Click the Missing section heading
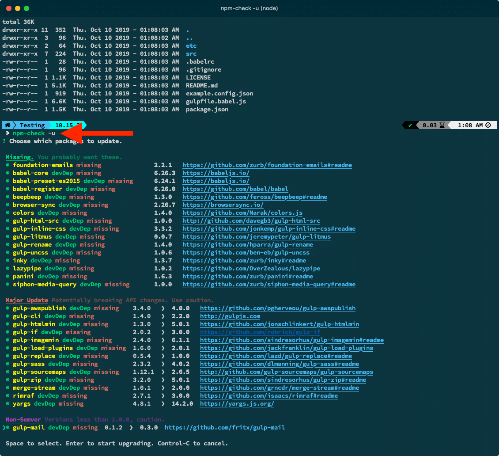The height and width of the screenshot is (456, 499). click(x=20, y=157)
